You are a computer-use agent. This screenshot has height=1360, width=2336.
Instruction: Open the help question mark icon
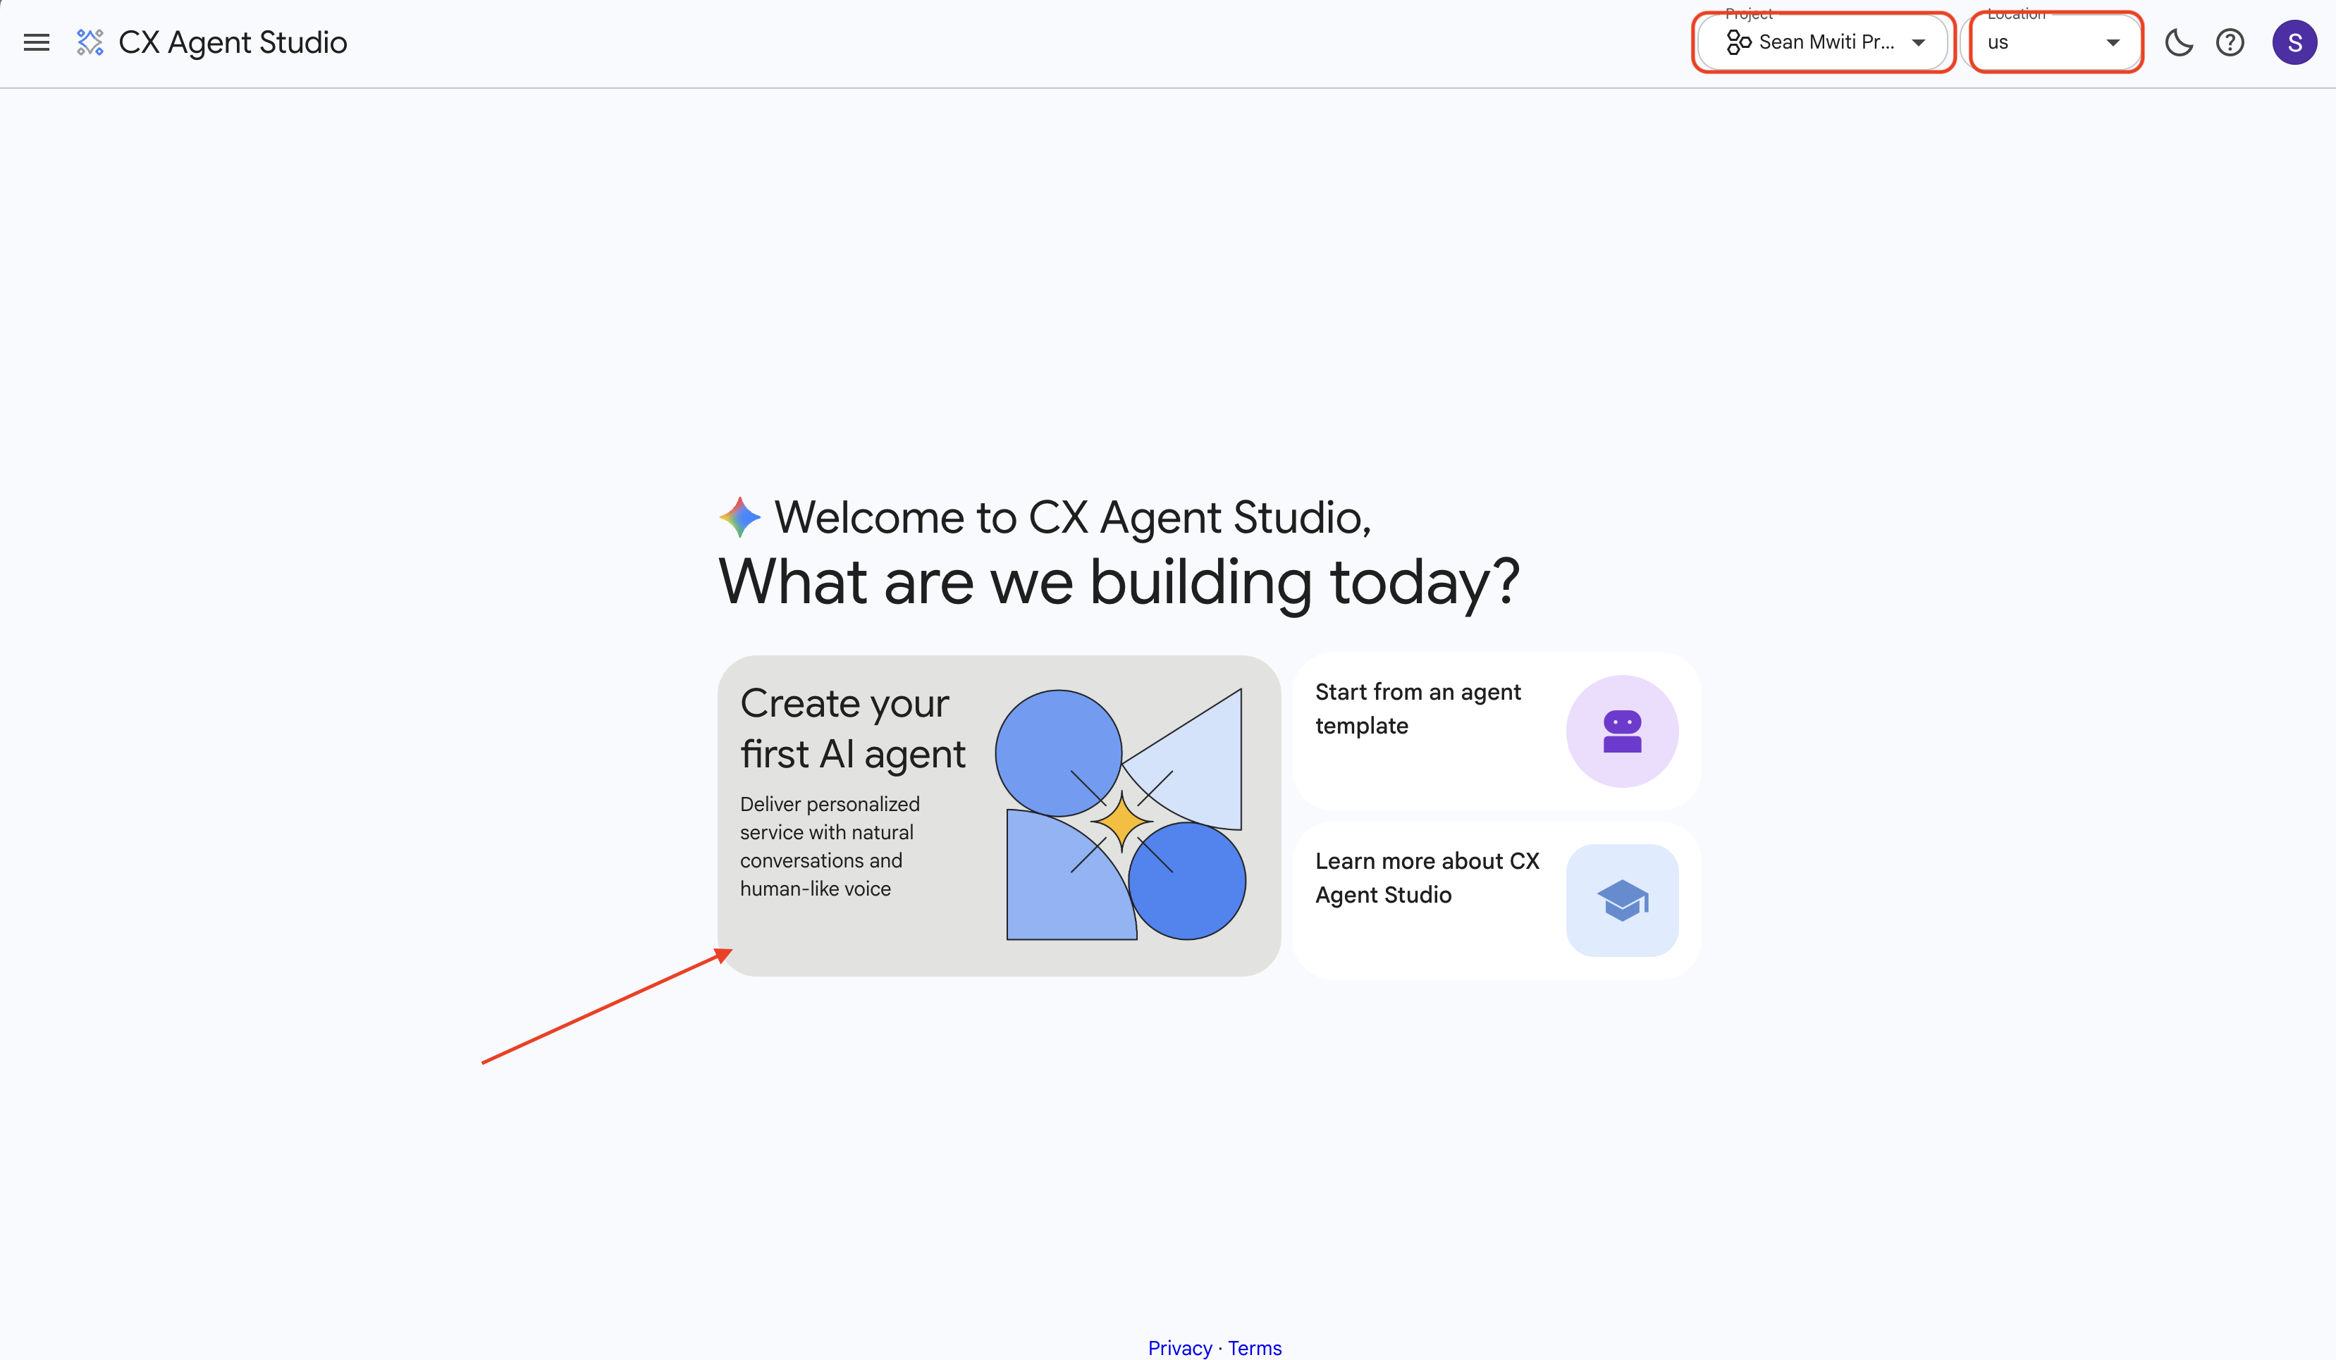coord(2230,42)
